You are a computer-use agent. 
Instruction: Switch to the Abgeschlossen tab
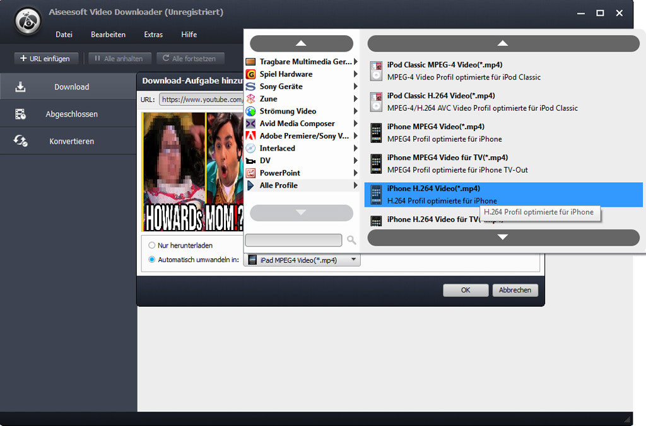tap(68, 114)
